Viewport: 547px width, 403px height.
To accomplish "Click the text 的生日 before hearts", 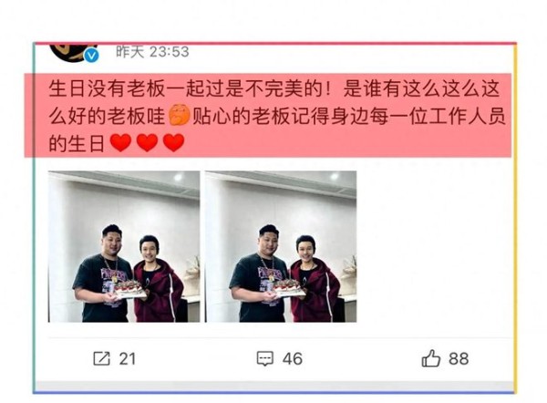I will (x=77, y=143).
